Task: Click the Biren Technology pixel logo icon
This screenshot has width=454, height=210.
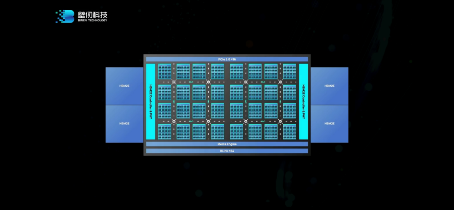Action: [65, 16]
